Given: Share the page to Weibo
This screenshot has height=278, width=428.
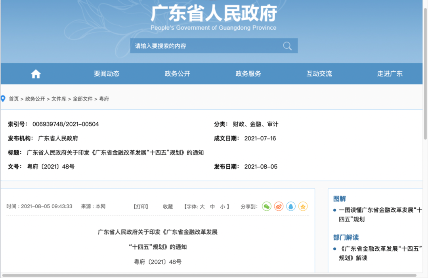Looking at the screenshot, I should pos(279,206).
